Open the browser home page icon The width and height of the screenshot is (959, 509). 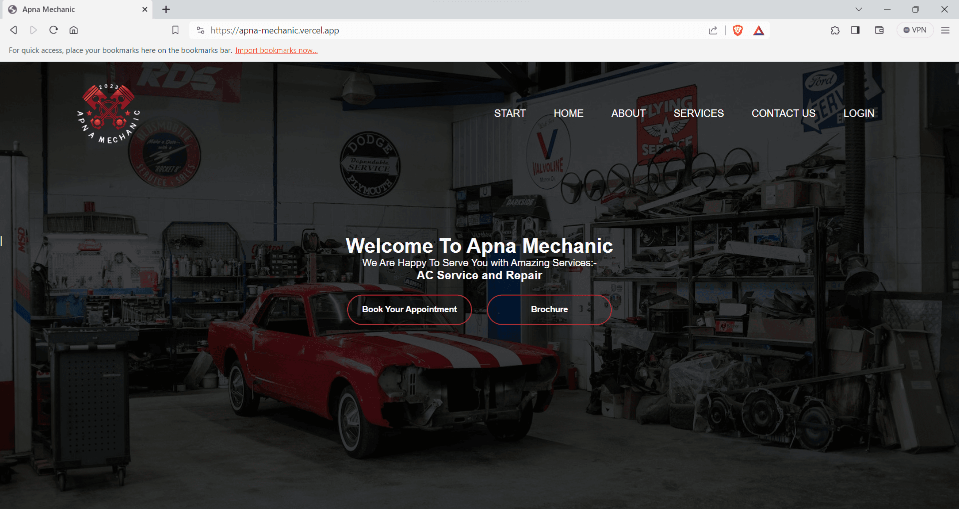pos(73,30)
